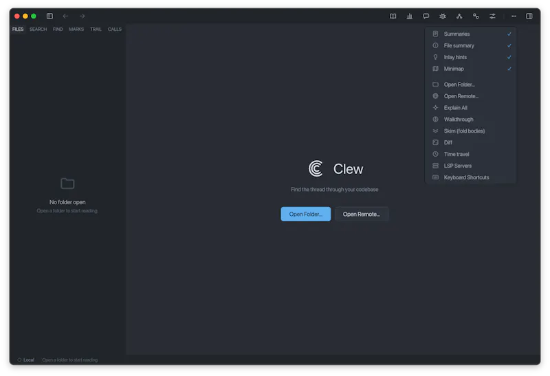This screenshot has width=550, height=376.
Task: Open the hierarchy graph icon
Action: [459, 16]
